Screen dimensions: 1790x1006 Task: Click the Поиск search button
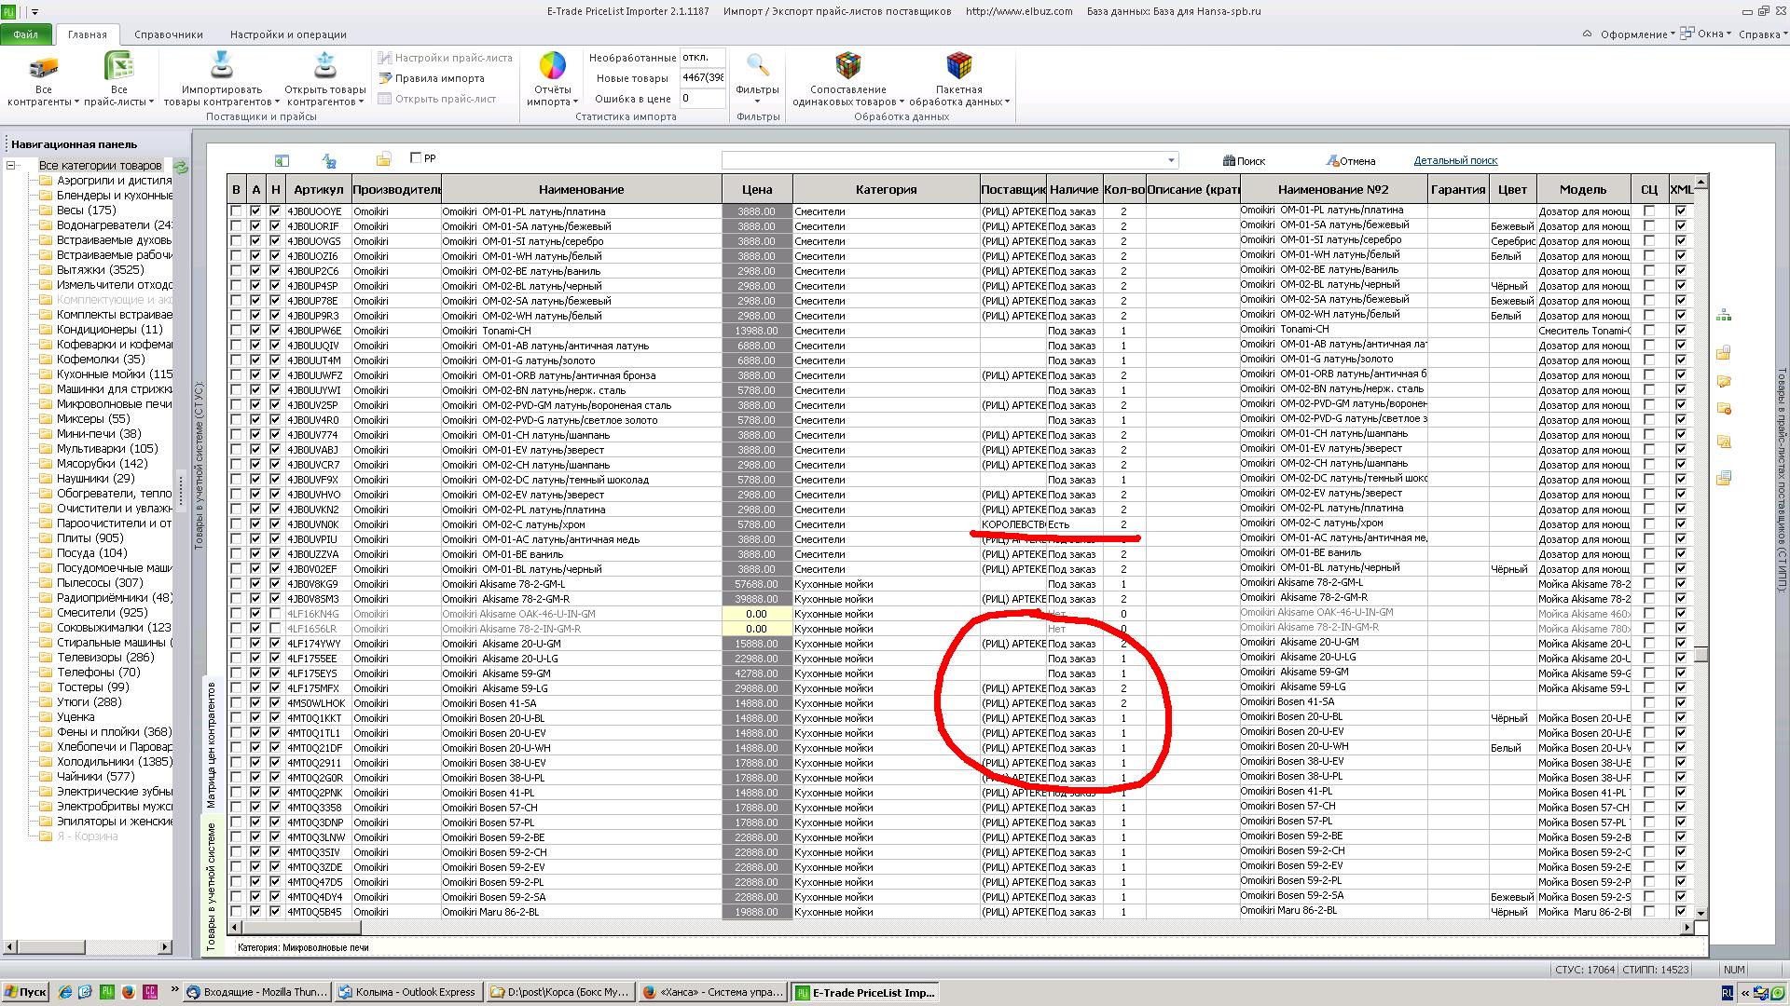point(1245,160)
